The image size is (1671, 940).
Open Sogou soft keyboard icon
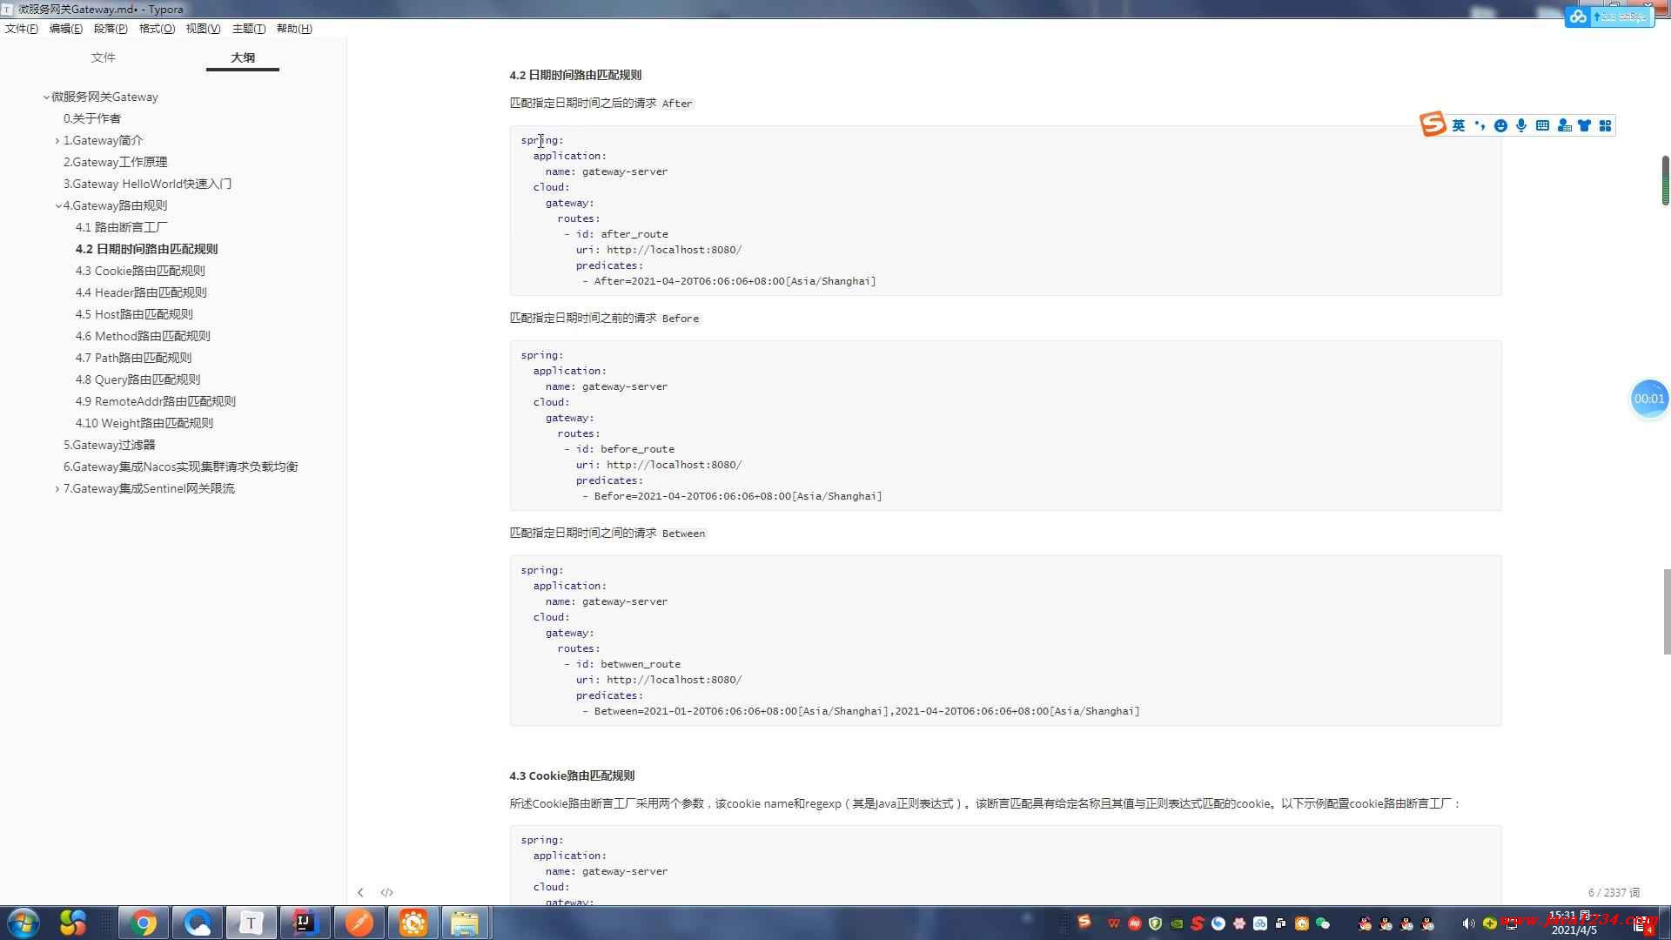(x=1542, y=125)
